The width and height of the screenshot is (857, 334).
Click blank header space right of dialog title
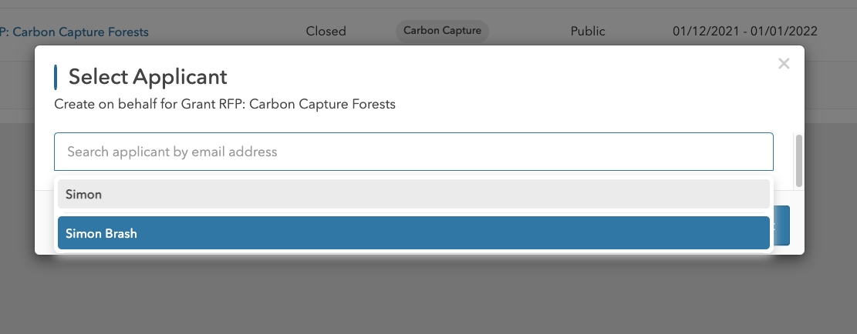tap(501, 77)
